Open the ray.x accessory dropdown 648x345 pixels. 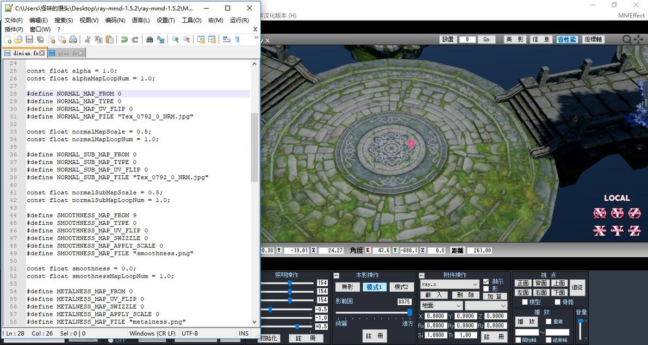point(450,285)
